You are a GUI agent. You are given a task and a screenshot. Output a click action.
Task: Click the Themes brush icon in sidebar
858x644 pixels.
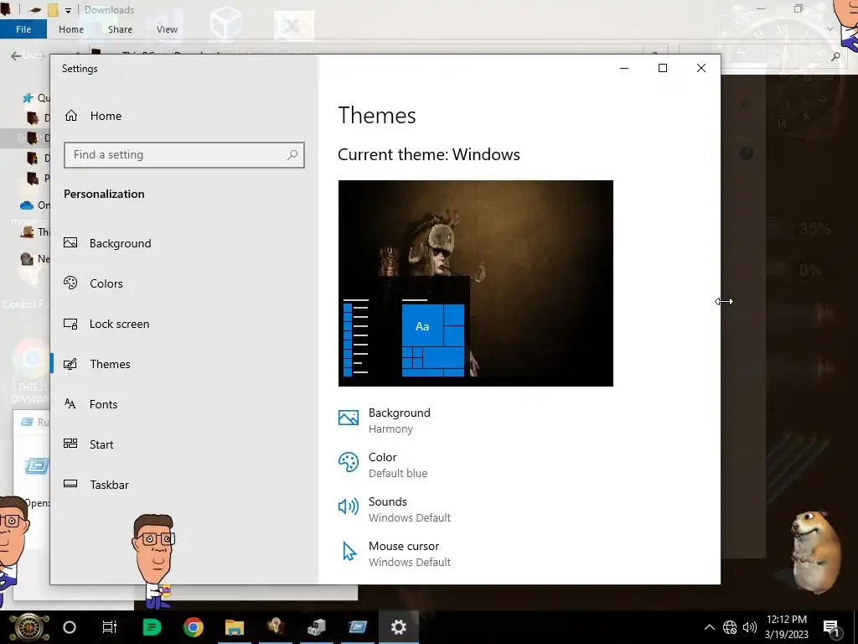click(x=70, y=364)
